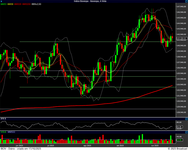Screen dimensions: 188x150
Task: Select the MMS20 indicator label
Action: pyautogui.click(x=18, y=4)
